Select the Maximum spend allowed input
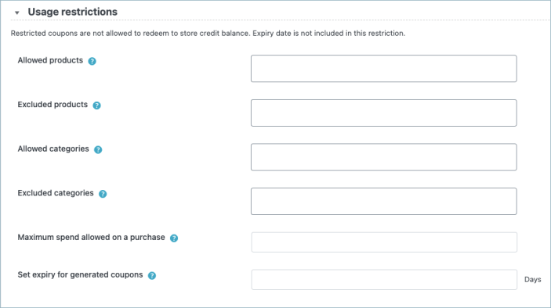Image resolution: width=551 pixels, height=308 pixels. (384, 242)
